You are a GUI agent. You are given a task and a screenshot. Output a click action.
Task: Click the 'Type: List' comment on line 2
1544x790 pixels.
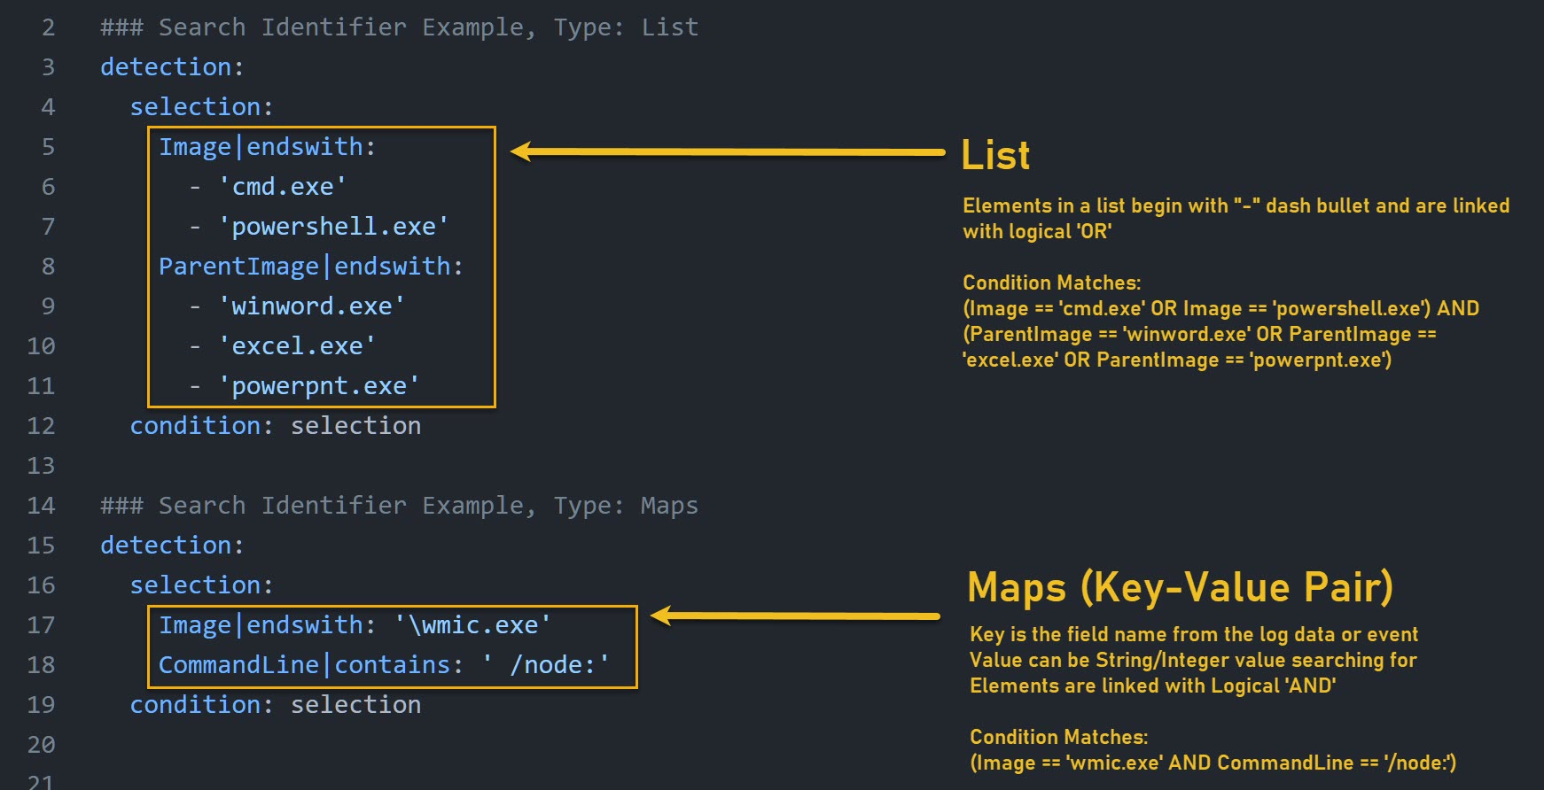coord(626,27)
